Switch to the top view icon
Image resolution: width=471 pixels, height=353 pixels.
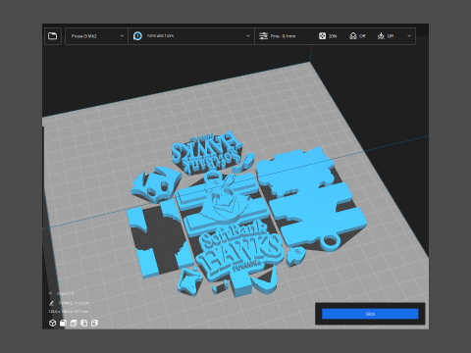click(x=74, y=324)
